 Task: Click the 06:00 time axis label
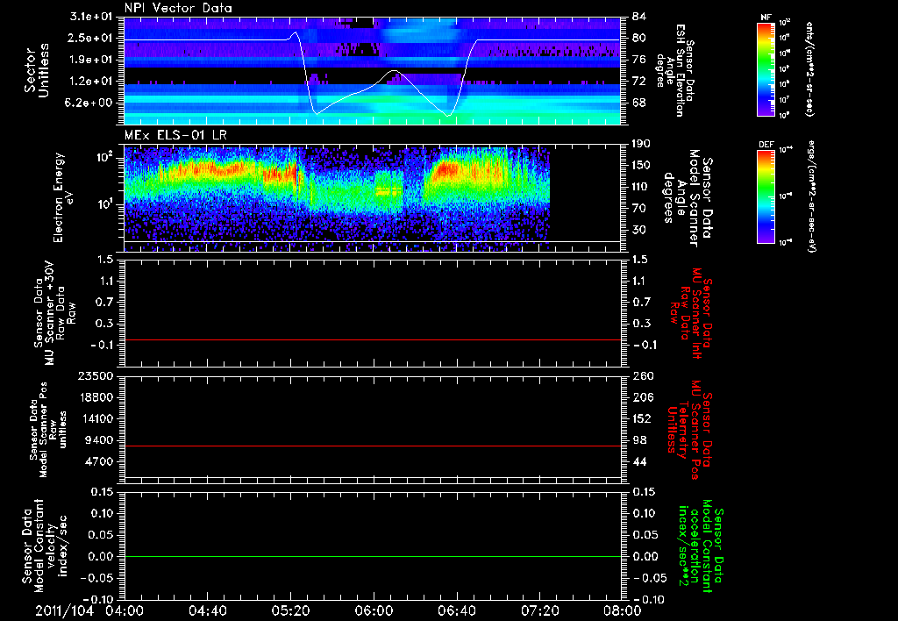pos(374,610)
